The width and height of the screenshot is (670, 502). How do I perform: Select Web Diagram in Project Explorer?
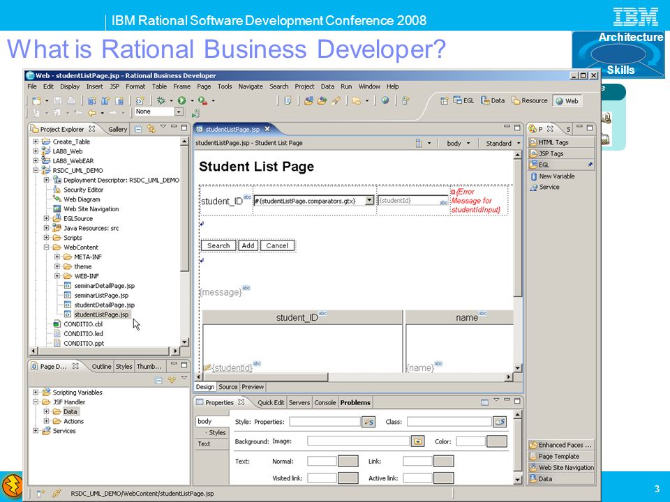coord(82,199)
